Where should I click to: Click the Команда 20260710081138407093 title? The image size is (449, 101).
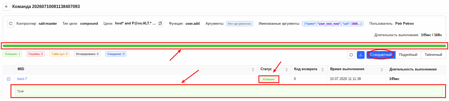[46, 7]
